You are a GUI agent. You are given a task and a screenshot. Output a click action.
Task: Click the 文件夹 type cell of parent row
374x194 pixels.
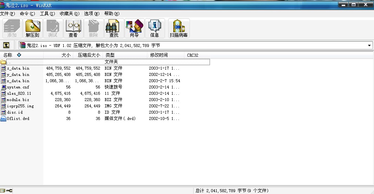[x=111, y=62]
